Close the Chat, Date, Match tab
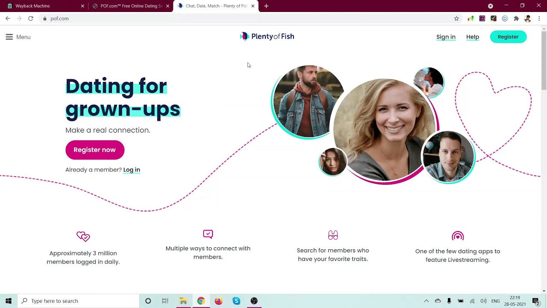 [x=253, y=6]
